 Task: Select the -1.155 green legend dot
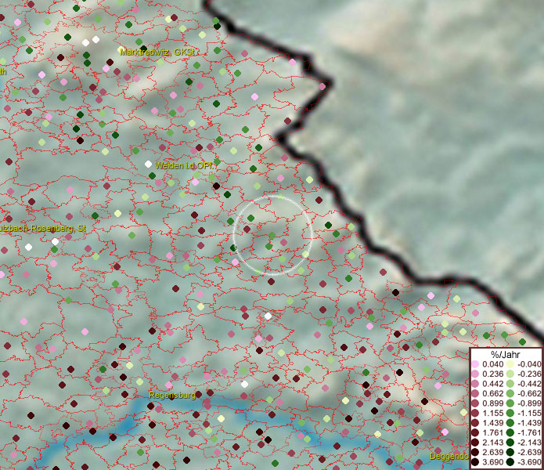(510, 414)
